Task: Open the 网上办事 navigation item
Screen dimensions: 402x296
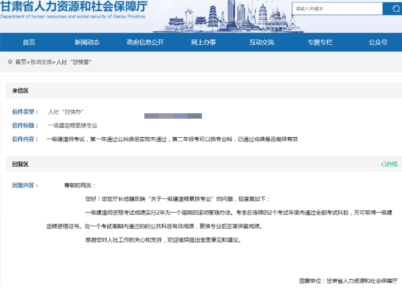Action: pos(204,43)
